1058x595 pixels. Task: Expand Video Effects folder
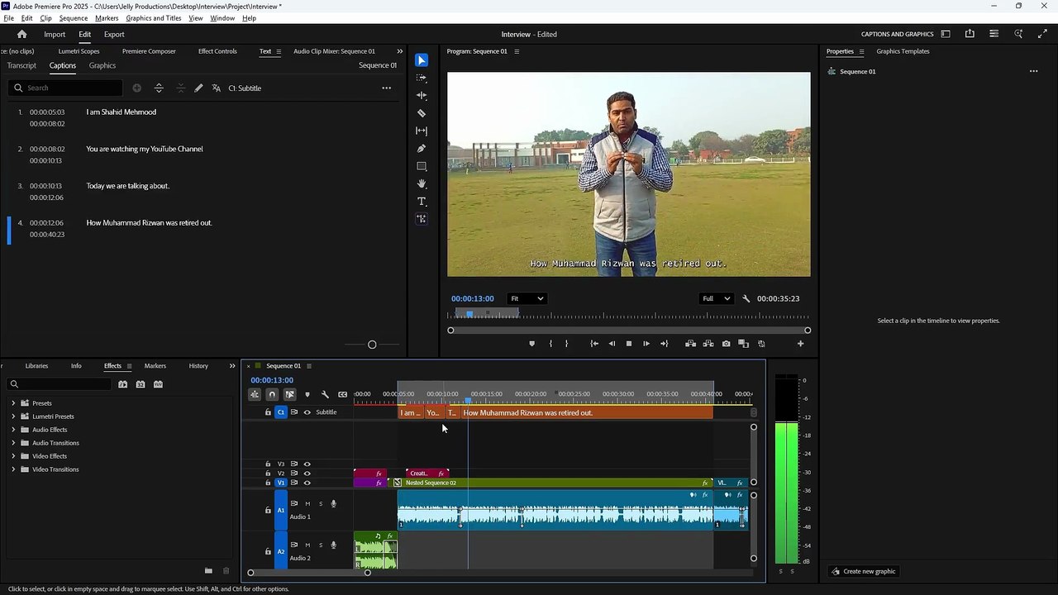(x=13, y=456)
